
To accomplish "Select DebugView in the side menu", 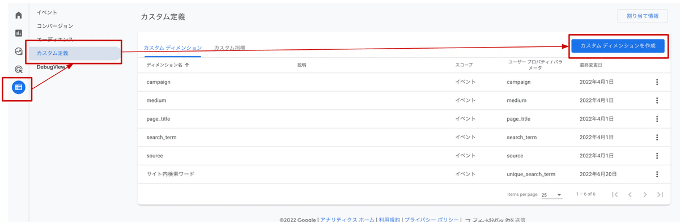I will (52, 67).
